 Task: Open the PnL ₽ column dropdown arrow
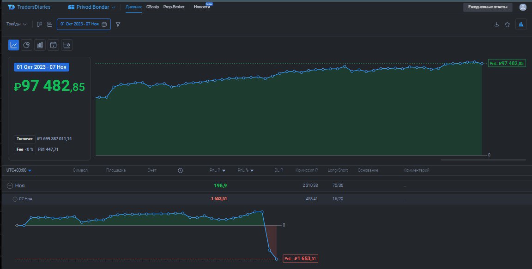pyautogui.click(x=224, y=171)
